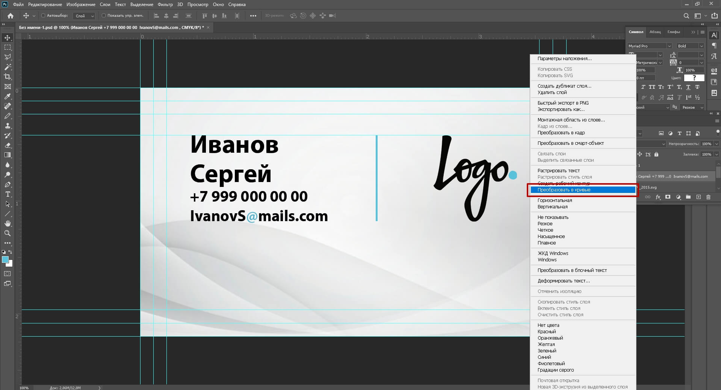Click the Цвет text color swatch
The height and width of the screenshot is (390, 721).
pos(694,78)
